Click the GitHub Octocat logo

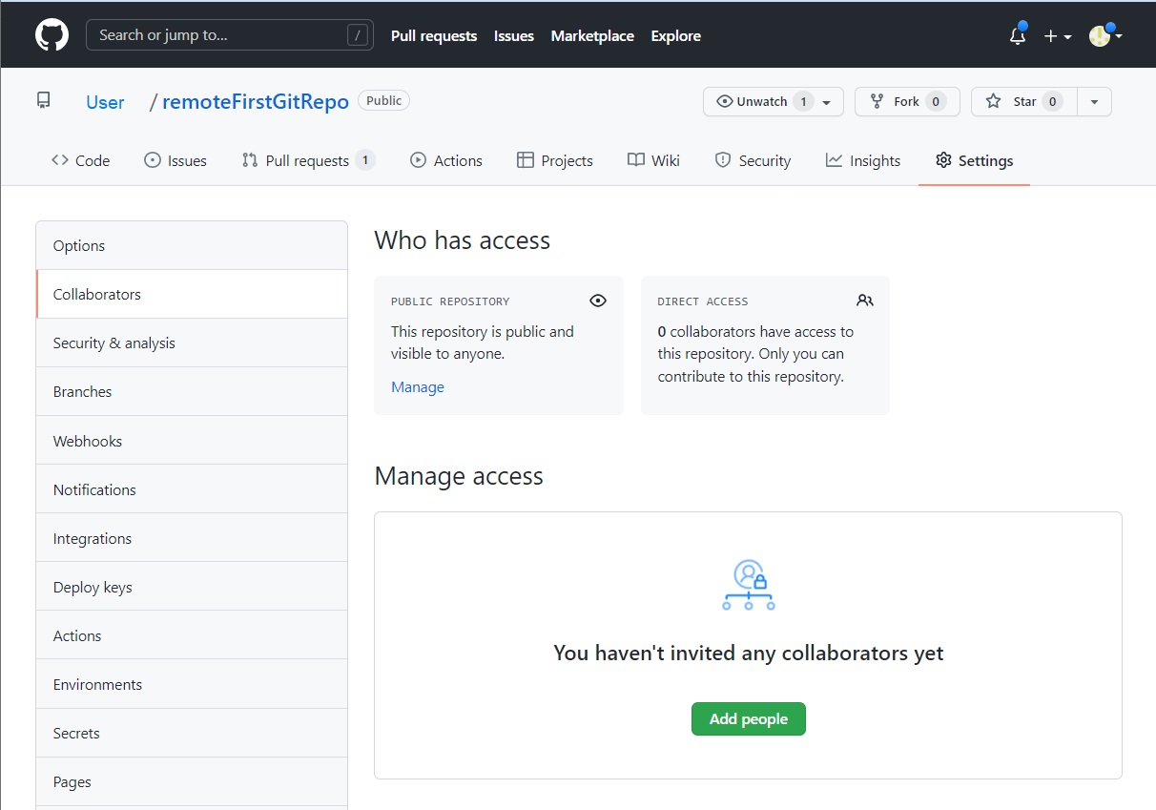pos(52,35)
